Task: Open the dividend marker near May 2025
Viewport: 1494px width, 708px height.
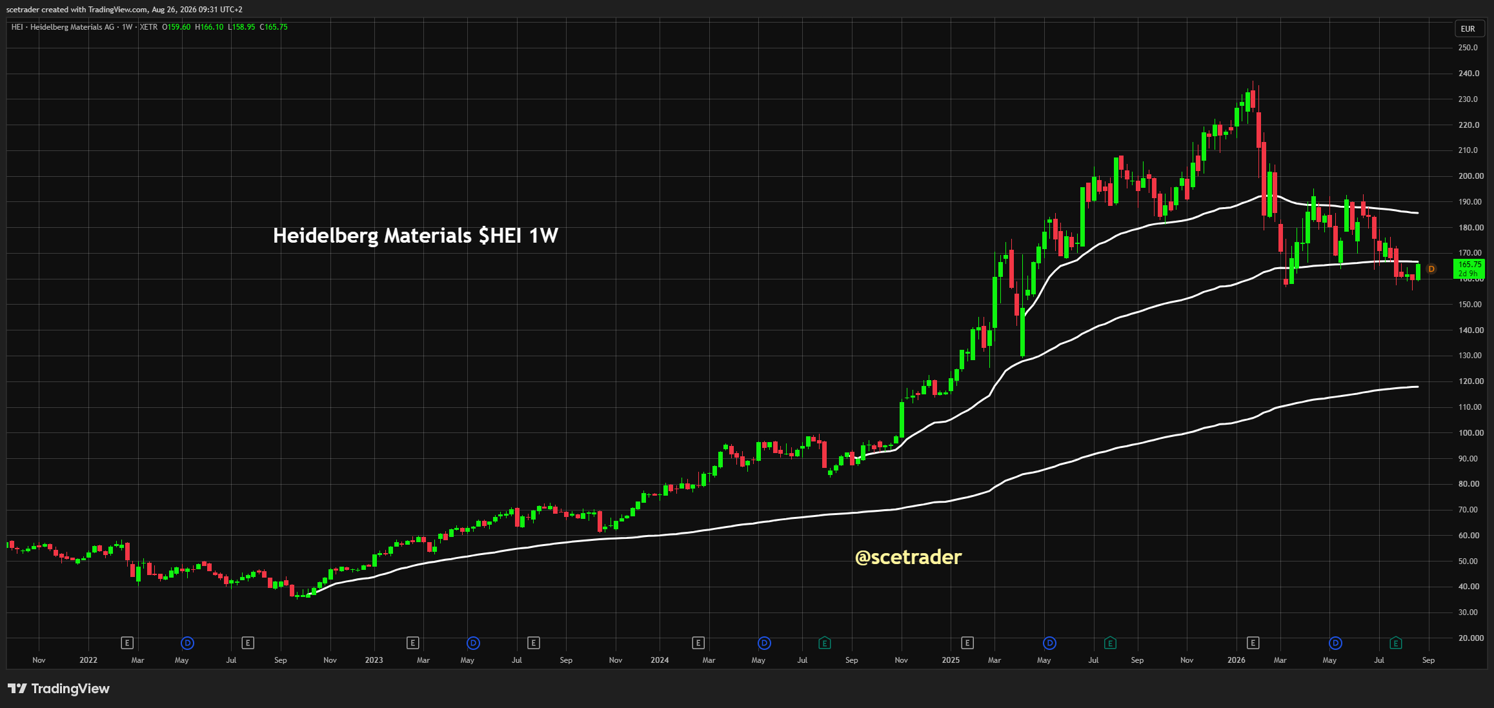Action: click(1050, 643)
